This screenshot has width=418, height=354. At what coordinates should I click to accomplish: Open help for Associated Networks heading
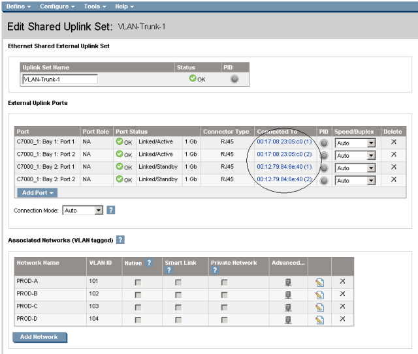pyautogui.click(x=120, y=240)
